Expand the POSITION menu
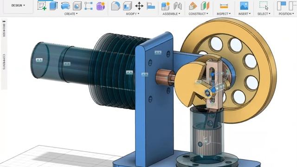Image resolution: width=297 pixels, height=167 pixels. coord(286,14)
